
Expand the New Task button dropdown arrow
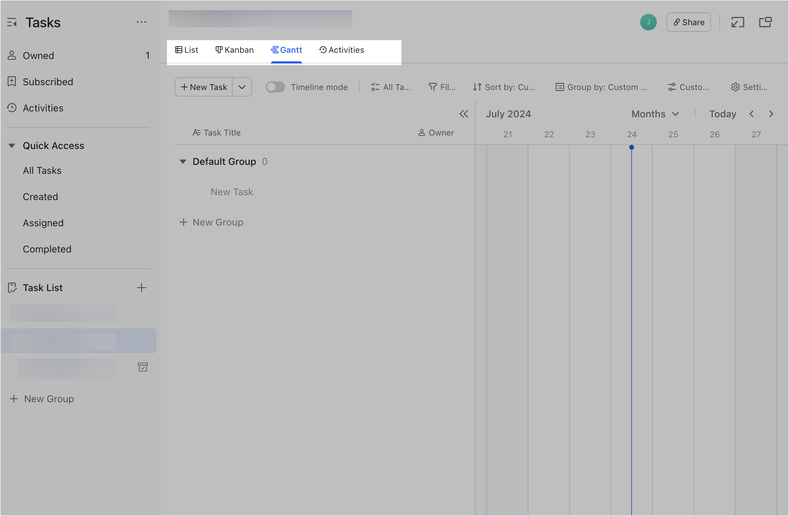coord(242,87)
